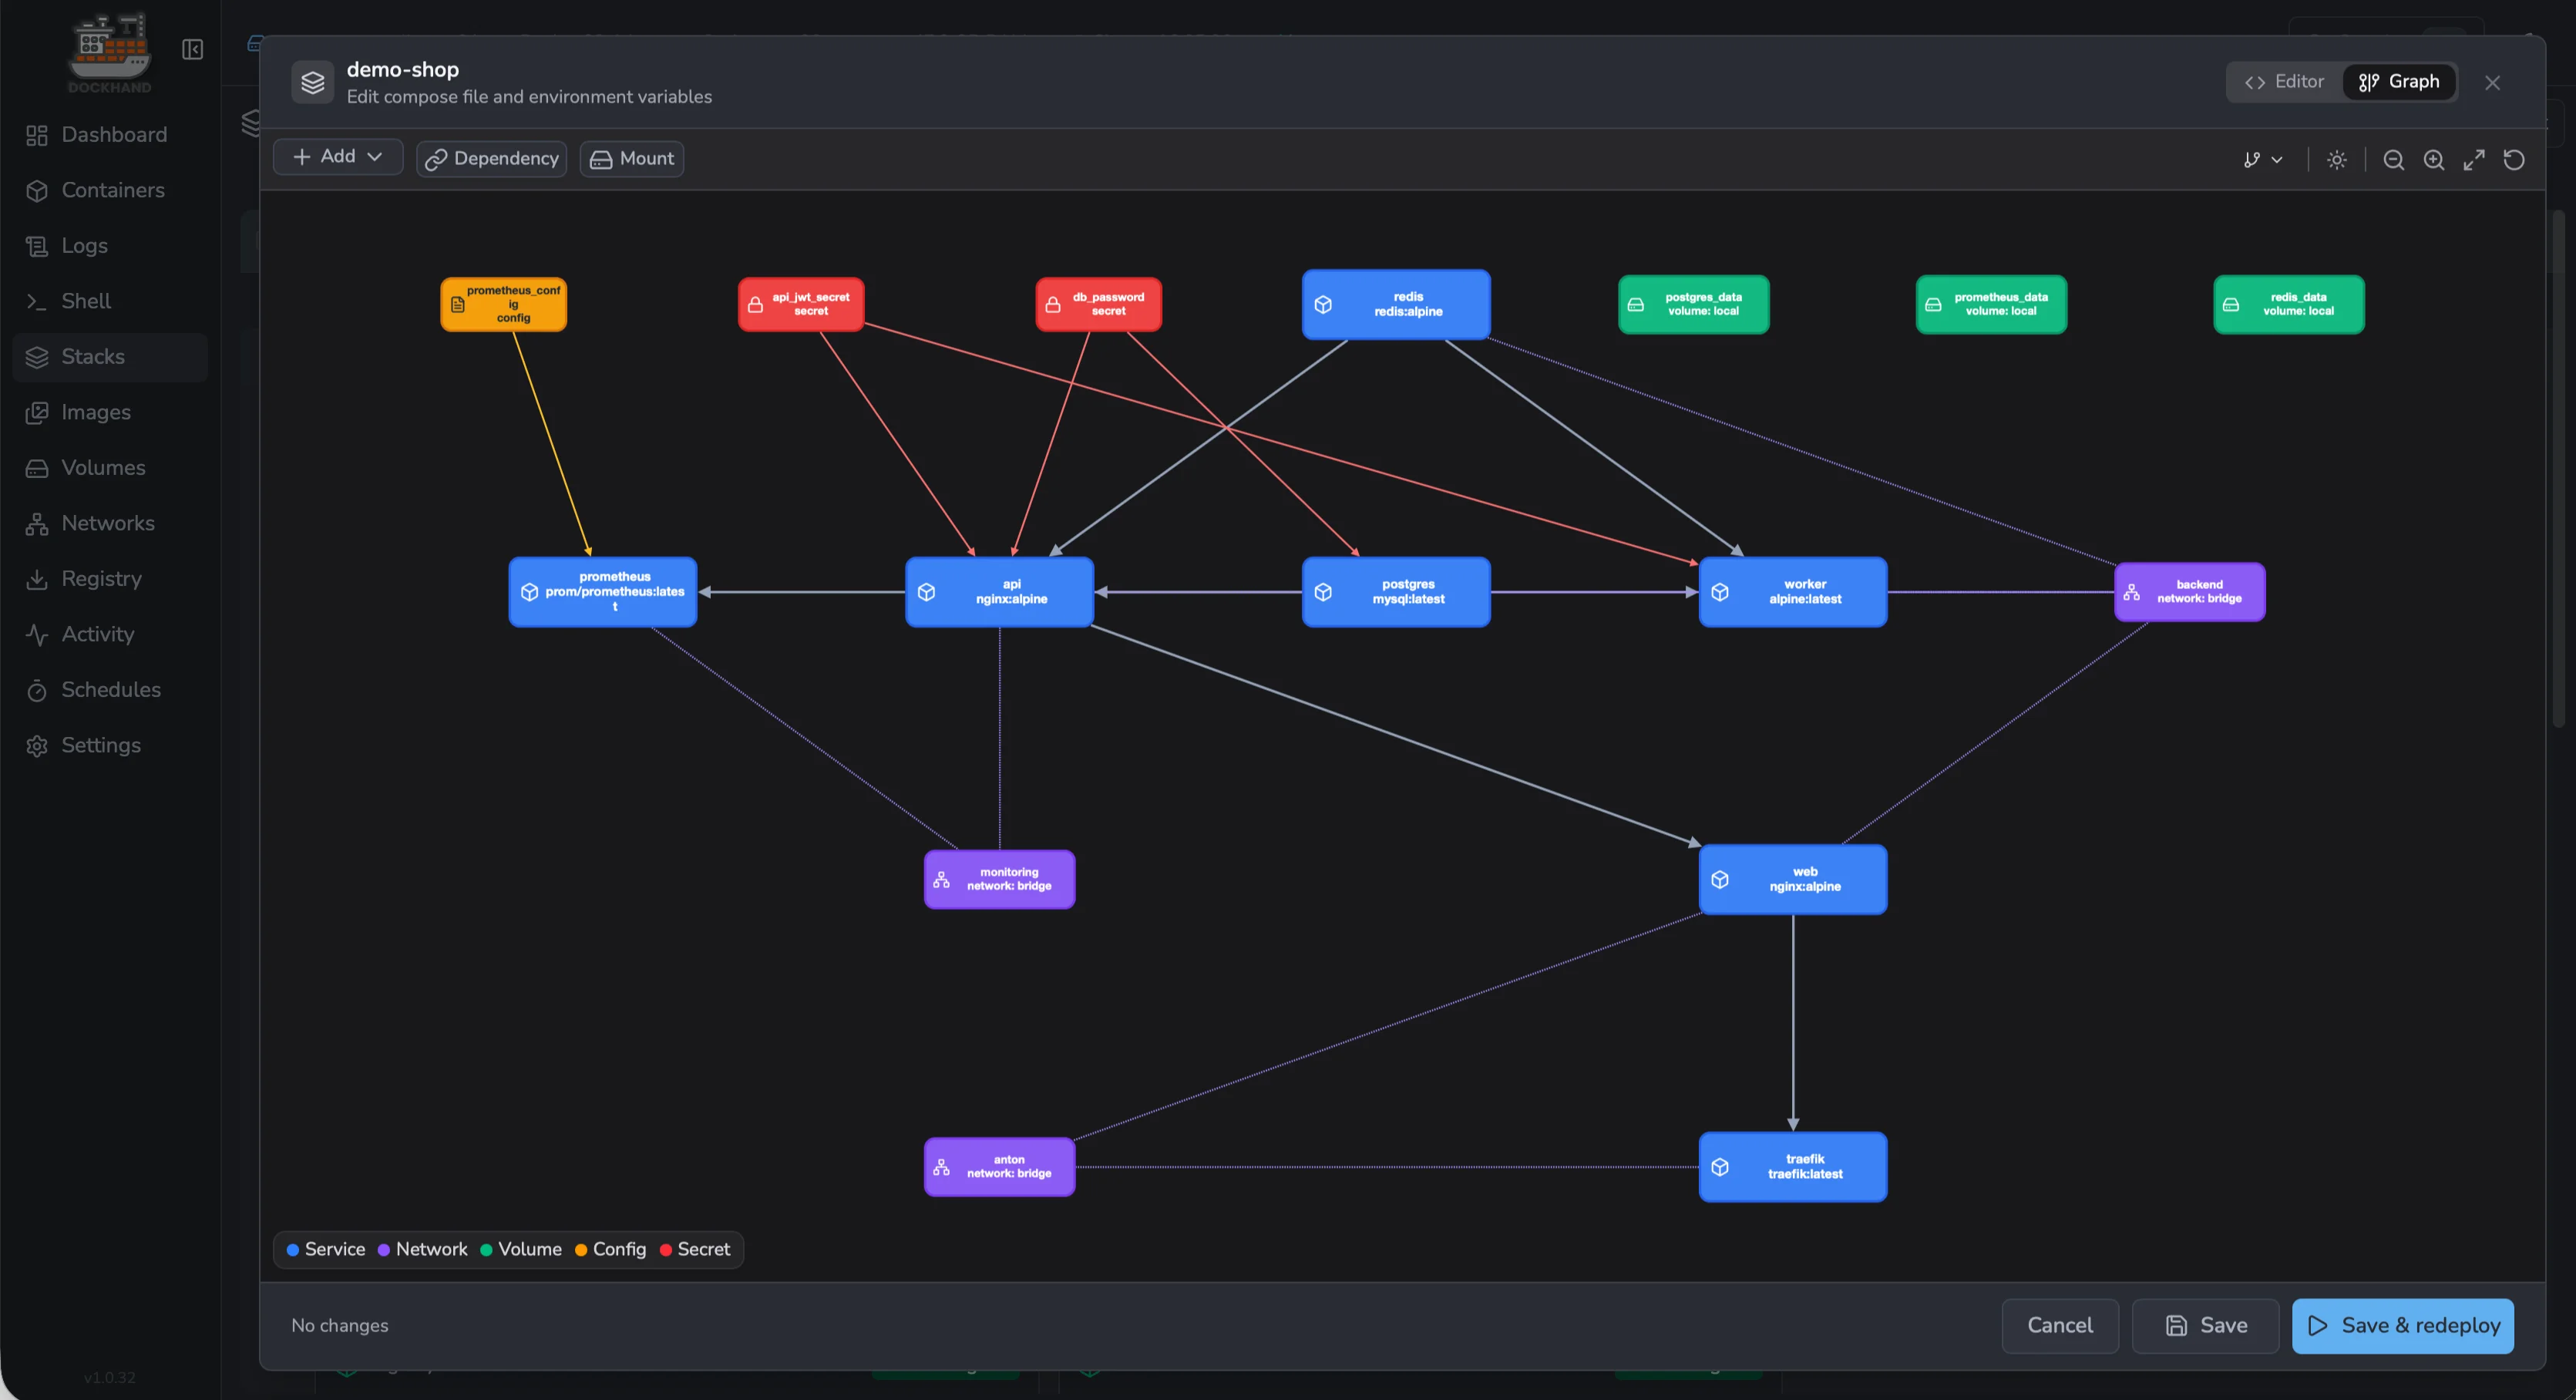2576x1400 pixels.
Task: Click Save & redeploy
Action: (2403, 1326)
